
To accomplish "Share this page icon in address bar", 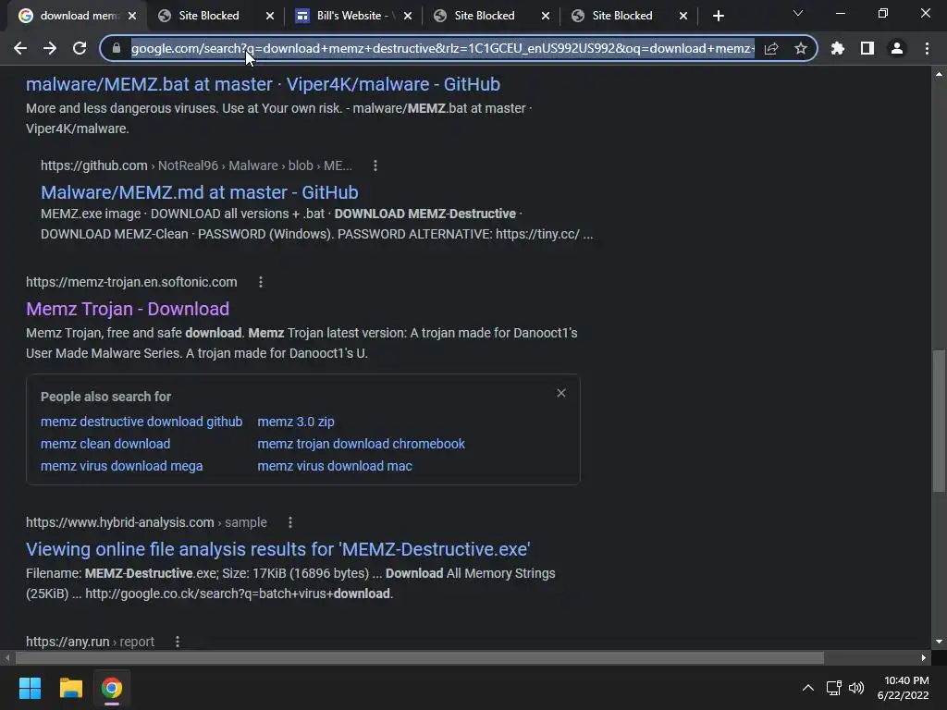I will (x=771, y=48).
